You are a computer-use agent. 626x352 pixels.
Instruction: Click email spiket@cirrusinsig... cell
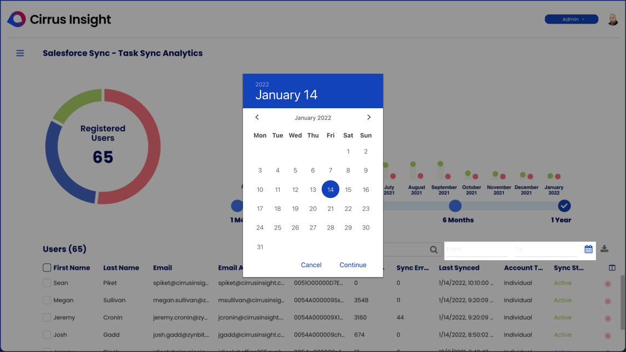pos(181,283)
